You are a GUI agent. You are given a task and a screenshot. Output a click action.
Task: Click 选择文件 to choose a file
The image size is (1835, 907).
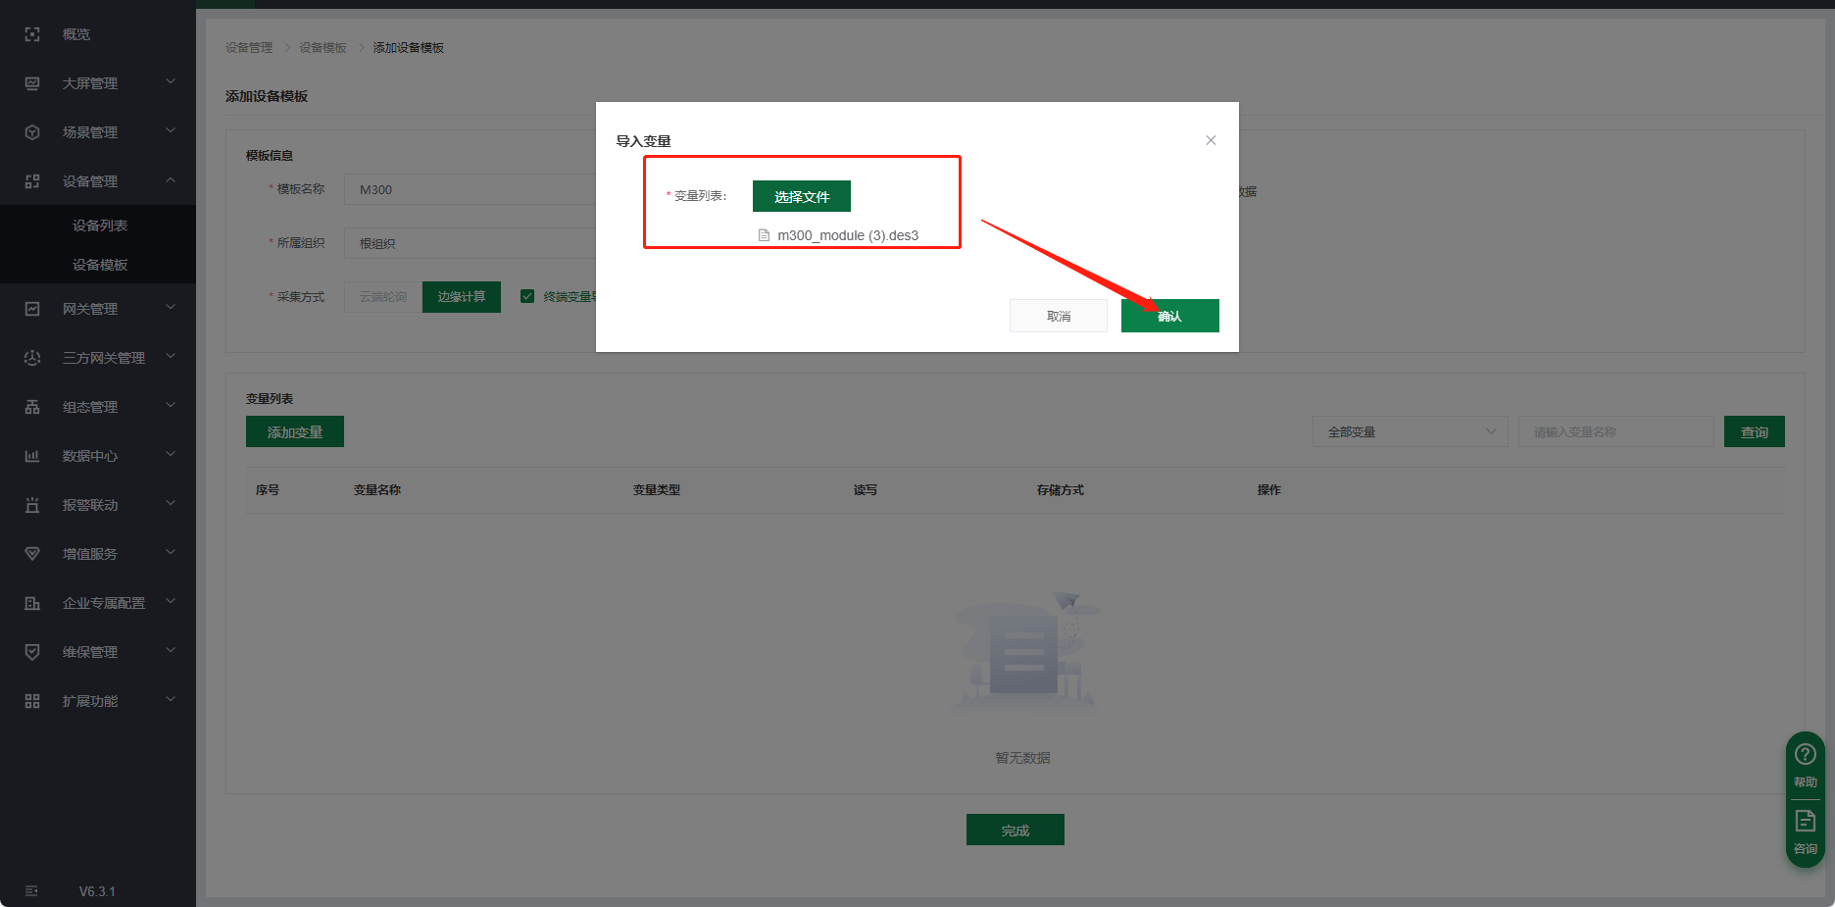(802, 196)
